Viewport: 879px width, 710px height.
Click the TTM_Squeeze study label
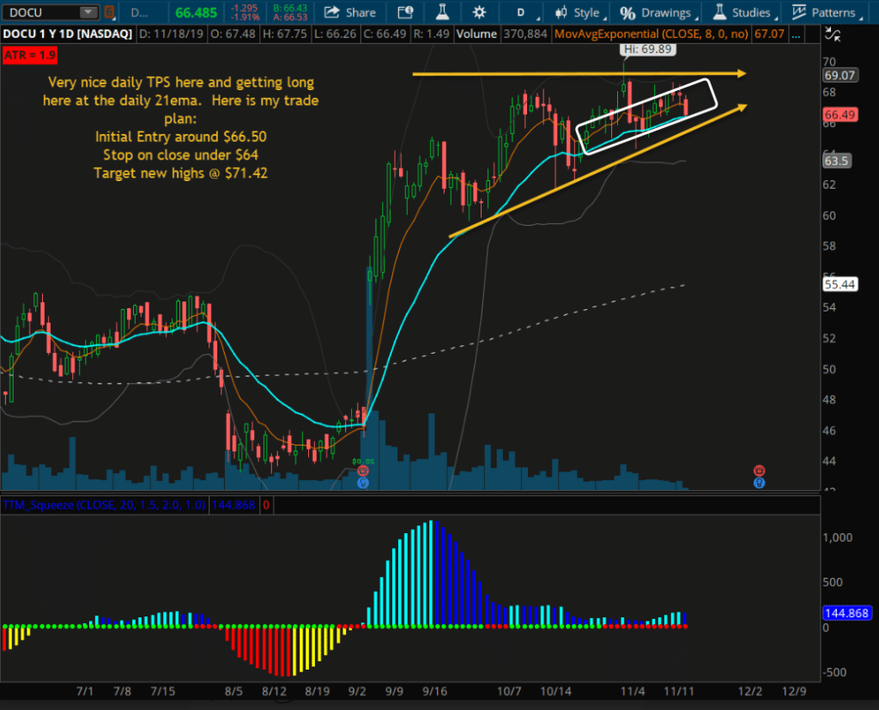coord(104,505)
